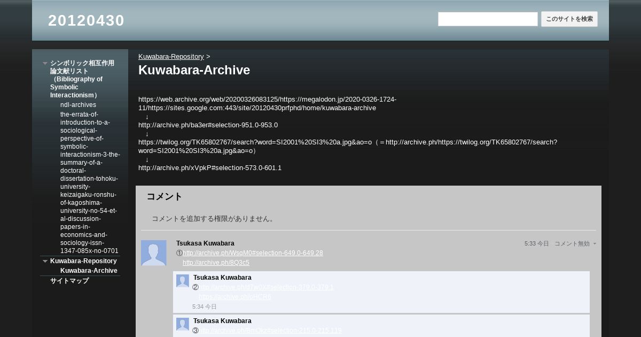641x337 pixels.
Task: Open the サイトマップ sidebar link
Action: tap(69, 281)
